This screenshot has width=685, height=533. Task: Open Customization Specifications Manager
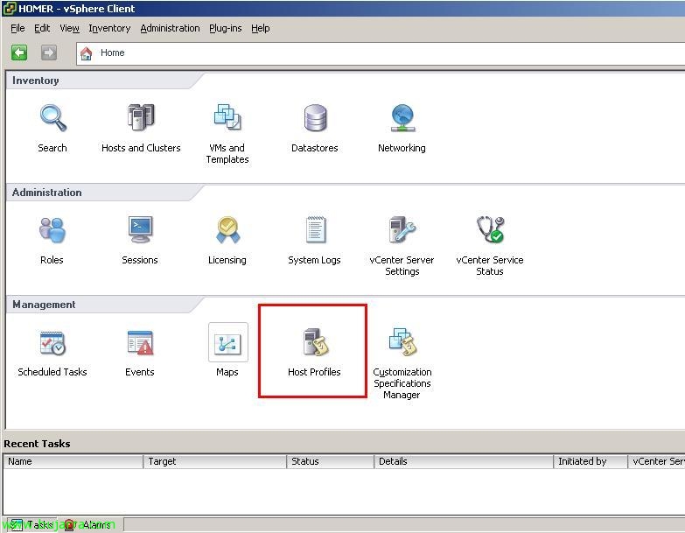click(x=402, y=342)
